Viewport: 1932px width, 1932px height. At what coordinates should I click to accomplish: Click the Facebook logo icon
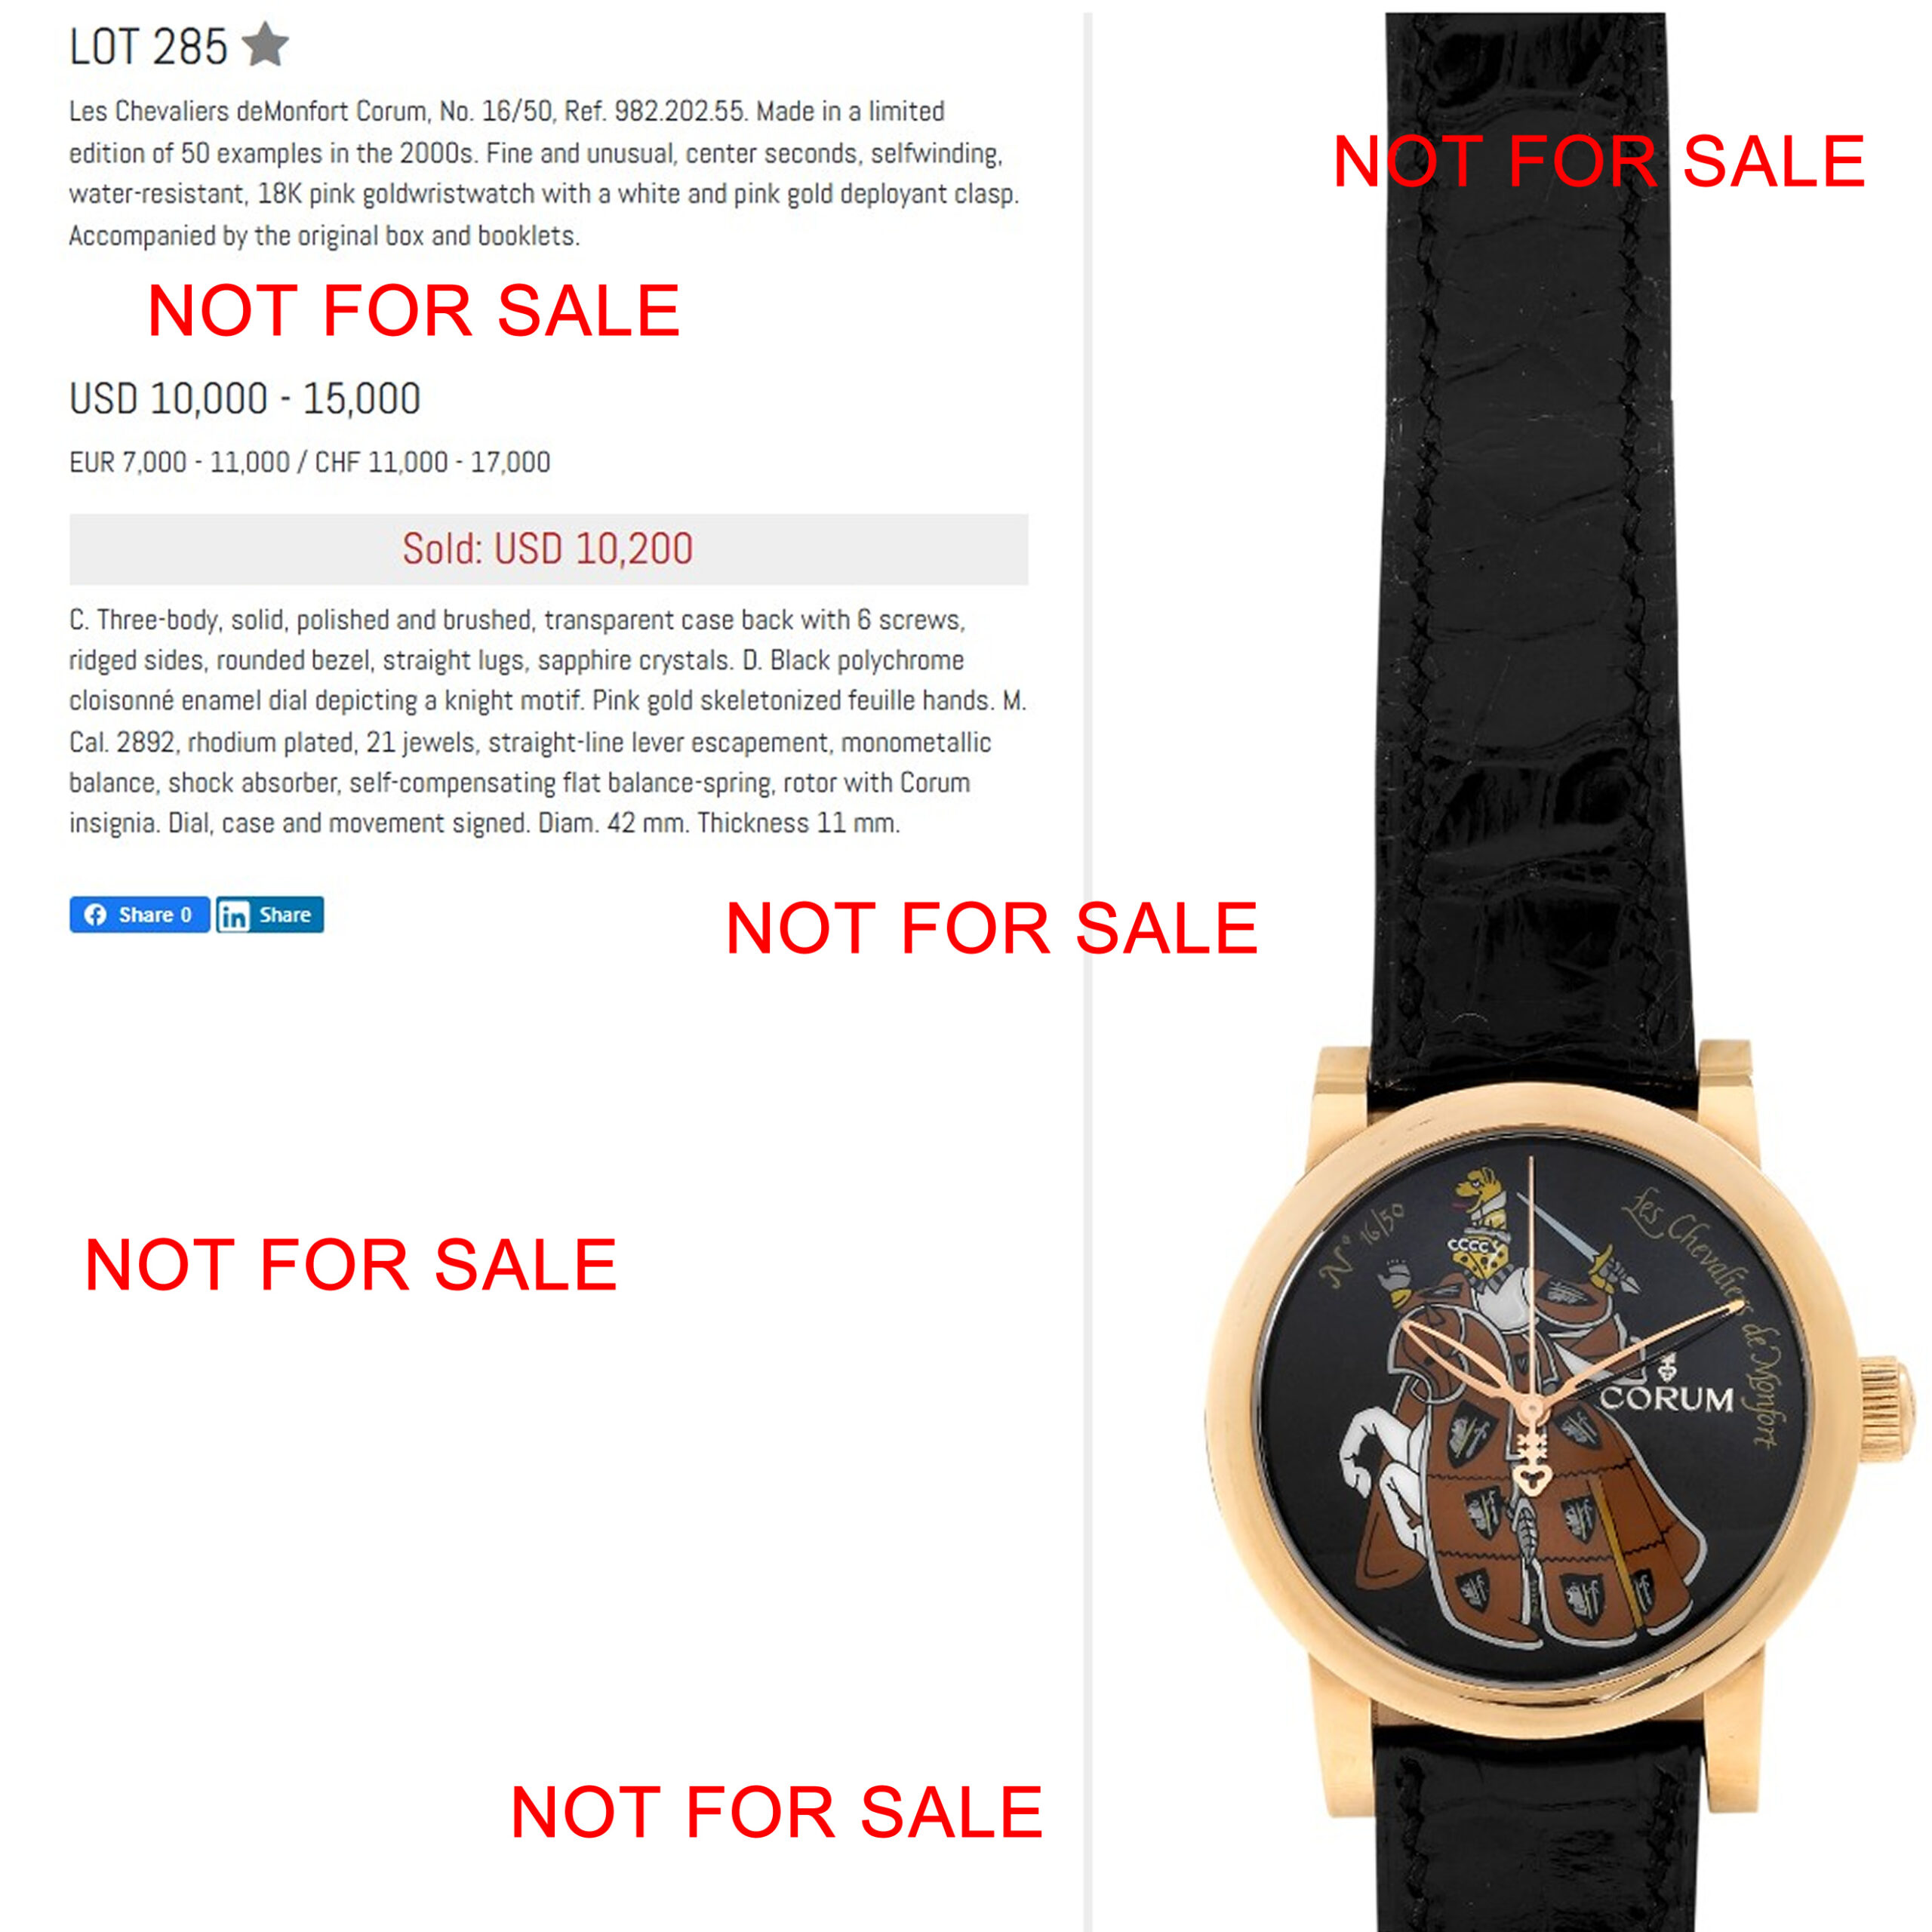coord(95,914)
